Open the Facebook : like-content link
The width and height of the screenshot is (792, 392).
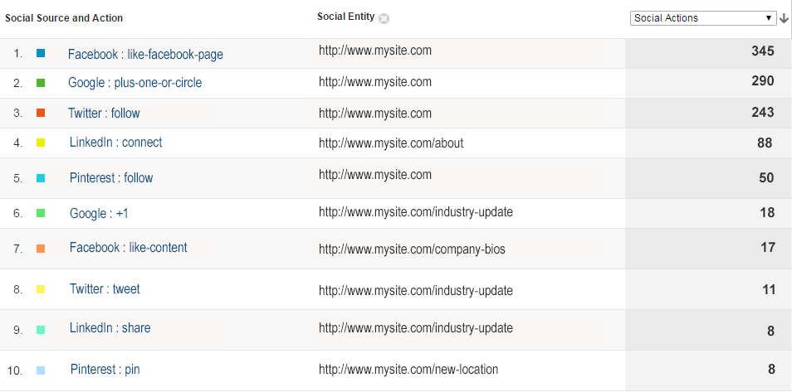pos(129,248)
